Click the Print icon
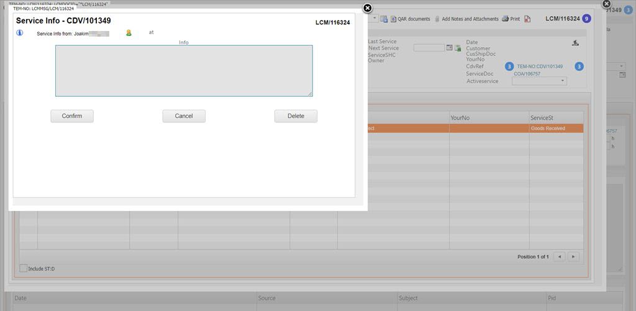This screenshot has height=311, width=636. click(506, 19)
